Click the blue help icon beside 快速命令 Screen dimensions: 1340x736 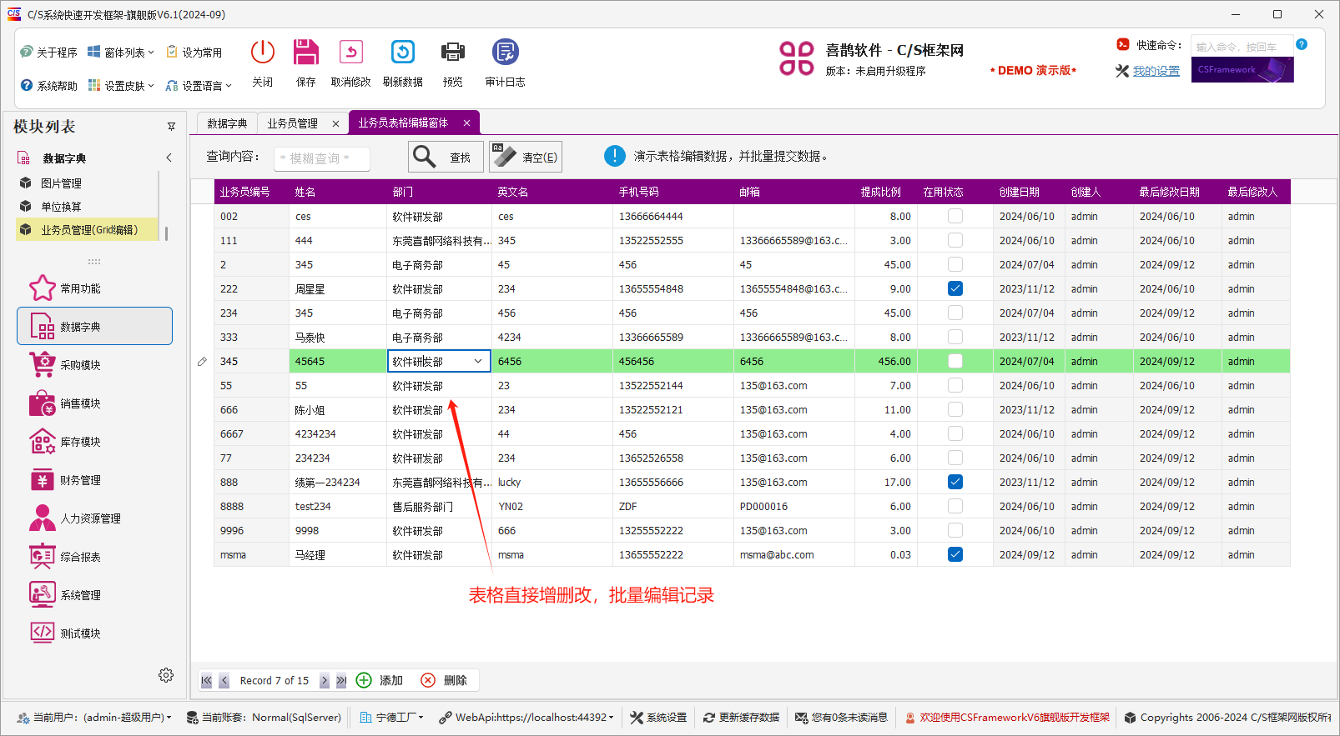pyautogui.click(x=1302, y=44)
